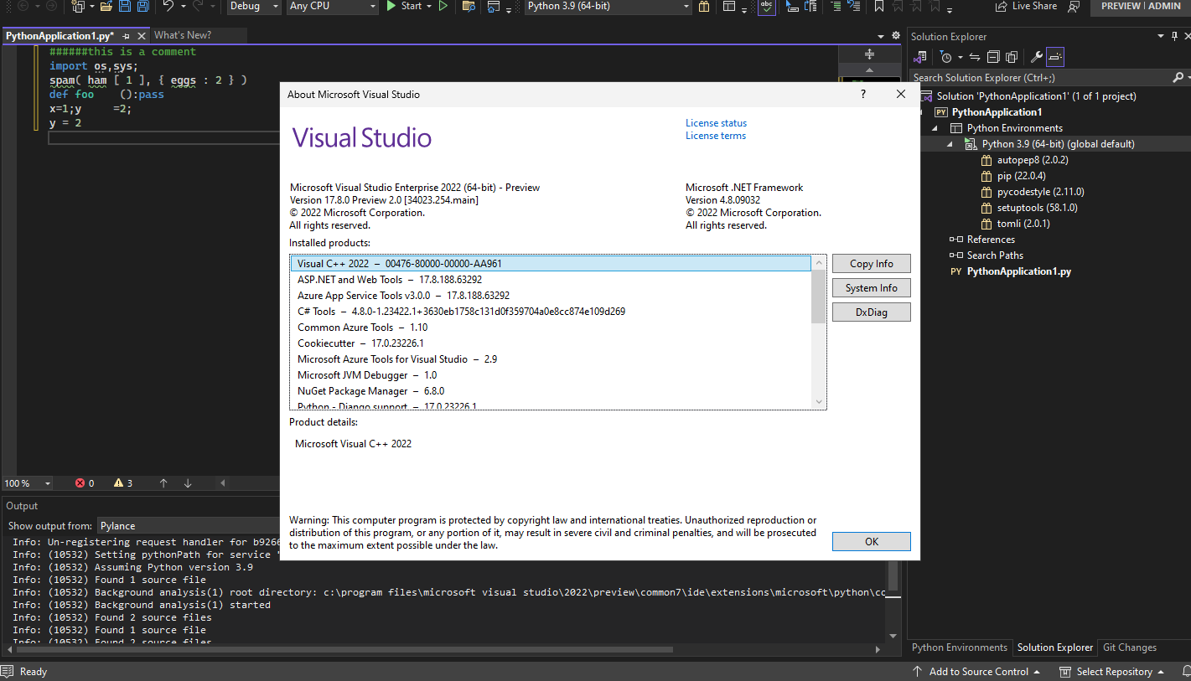Open the 100% editor zoom selector
The width and height of the screenshot is (1191, 681).
pos(27,483)
